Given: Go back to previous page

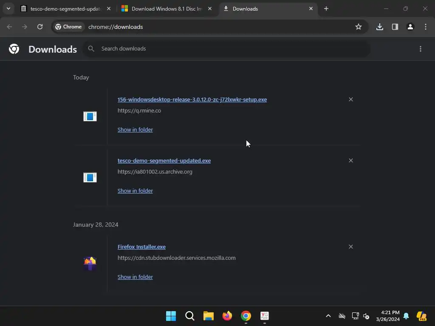Looking at the screenshot, I should pyautogui.click(x=9, y=27).
